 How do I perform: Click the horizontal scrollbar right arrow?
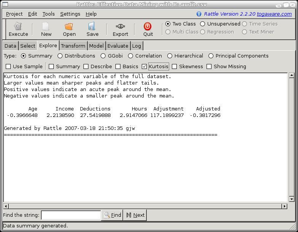285,206
